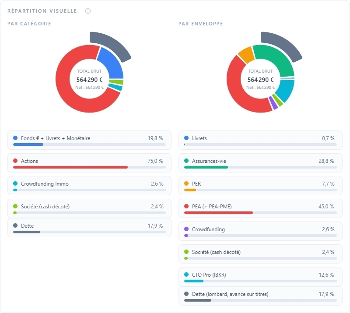The height and width of the screenshot is (313, 350).
Task: Click the 28,8 % value for Assurances-vie
Action: (x=326, y=161)
